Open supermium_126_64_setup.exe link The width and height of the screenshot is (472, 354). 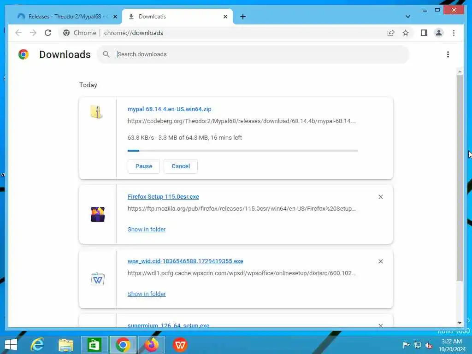click(168, 325)
